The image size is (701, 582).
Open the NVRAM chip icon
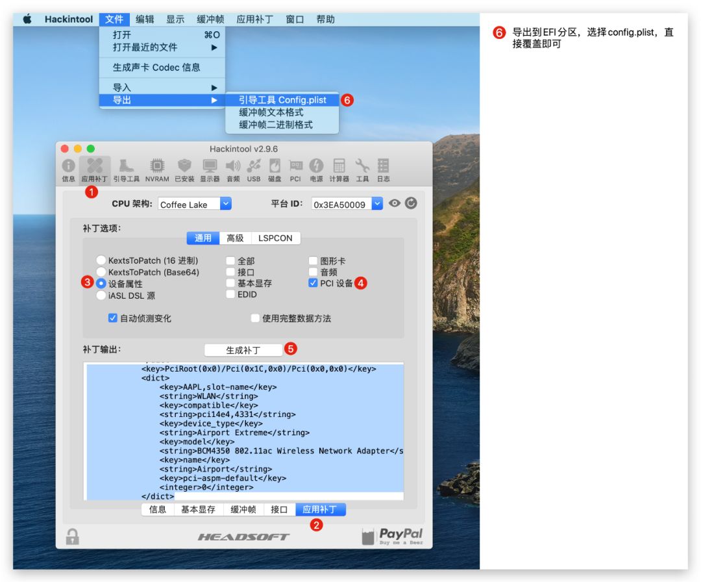coord(157,170)
